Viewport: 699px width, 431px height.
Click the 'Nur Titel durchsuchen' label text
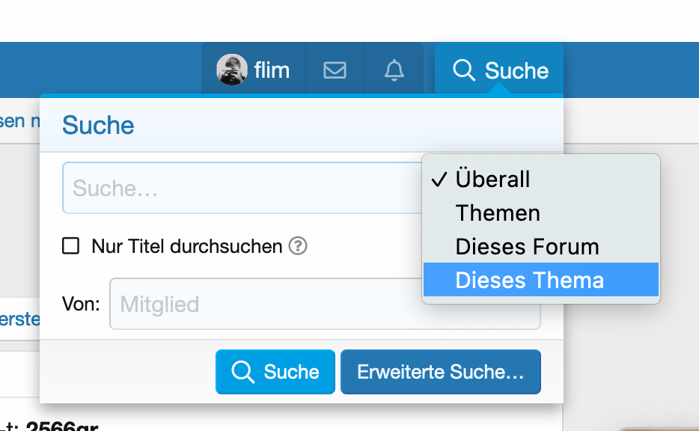click(x=187, y=246)
